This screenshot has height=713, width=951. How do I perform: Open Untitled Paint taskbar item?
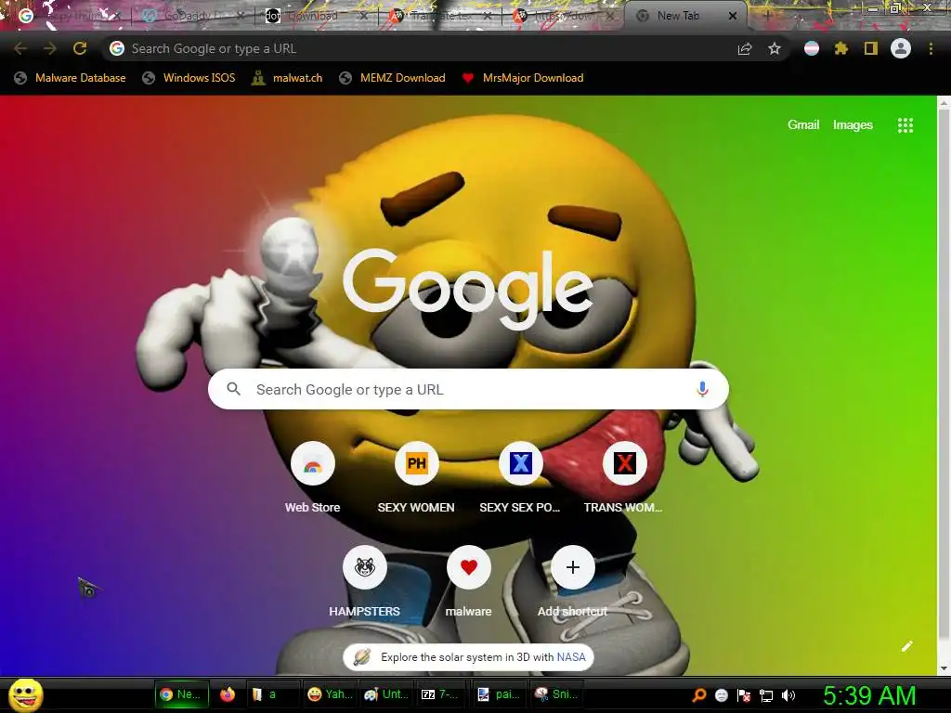click(x=386, y=694)
